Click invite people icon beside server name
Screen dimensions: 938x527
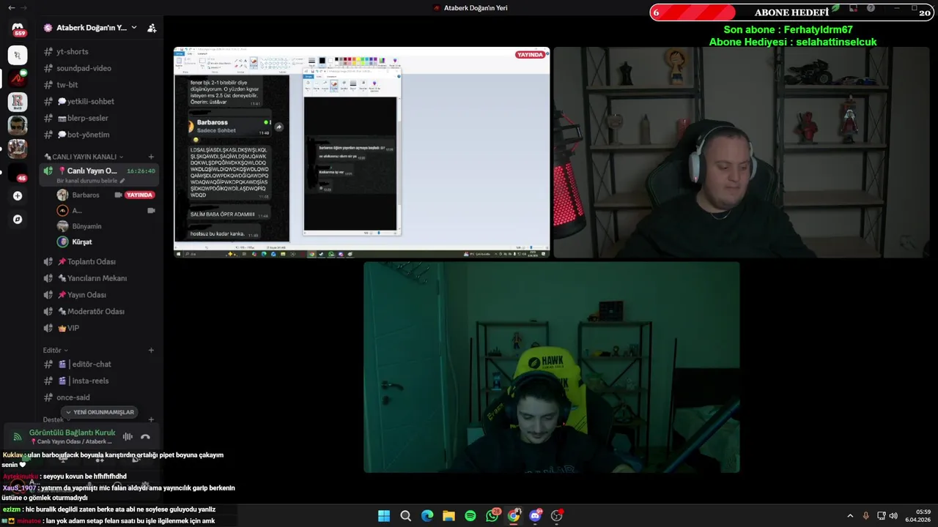(152, 28)
